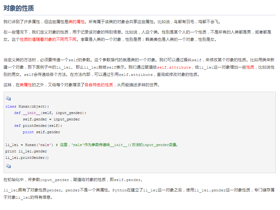Click the paragraph starting 当定义类的方法时
This screenshot has height=210, width=280.
click(x=139, y=67)
